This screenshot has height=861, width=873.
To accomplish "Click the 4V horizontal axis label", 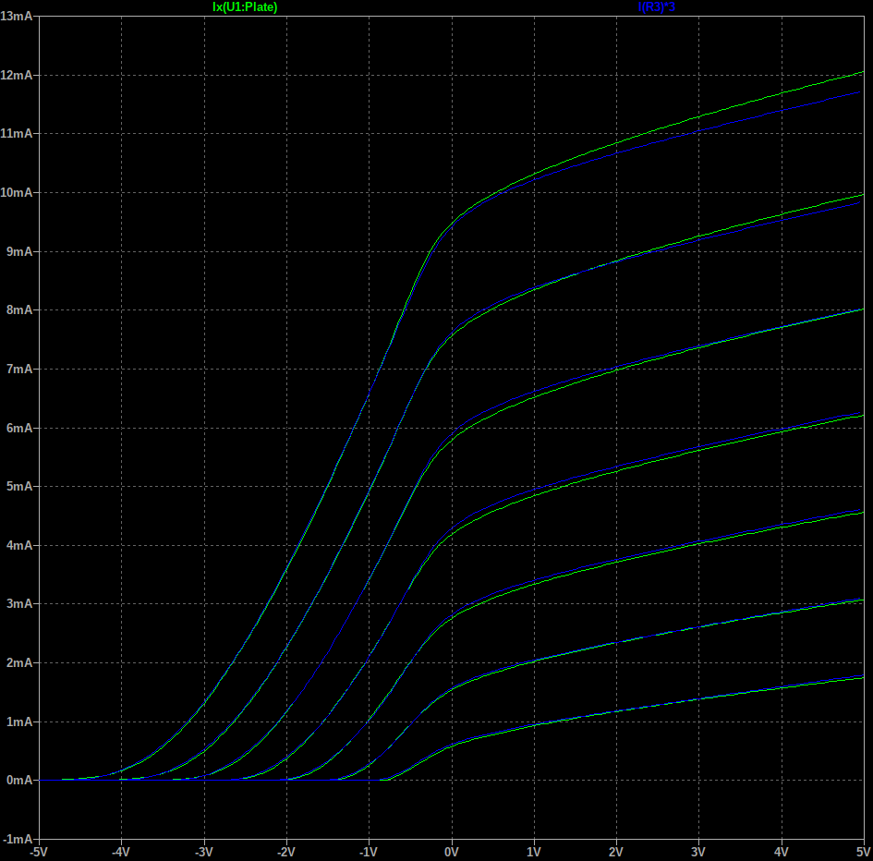I will pos(782,853).
